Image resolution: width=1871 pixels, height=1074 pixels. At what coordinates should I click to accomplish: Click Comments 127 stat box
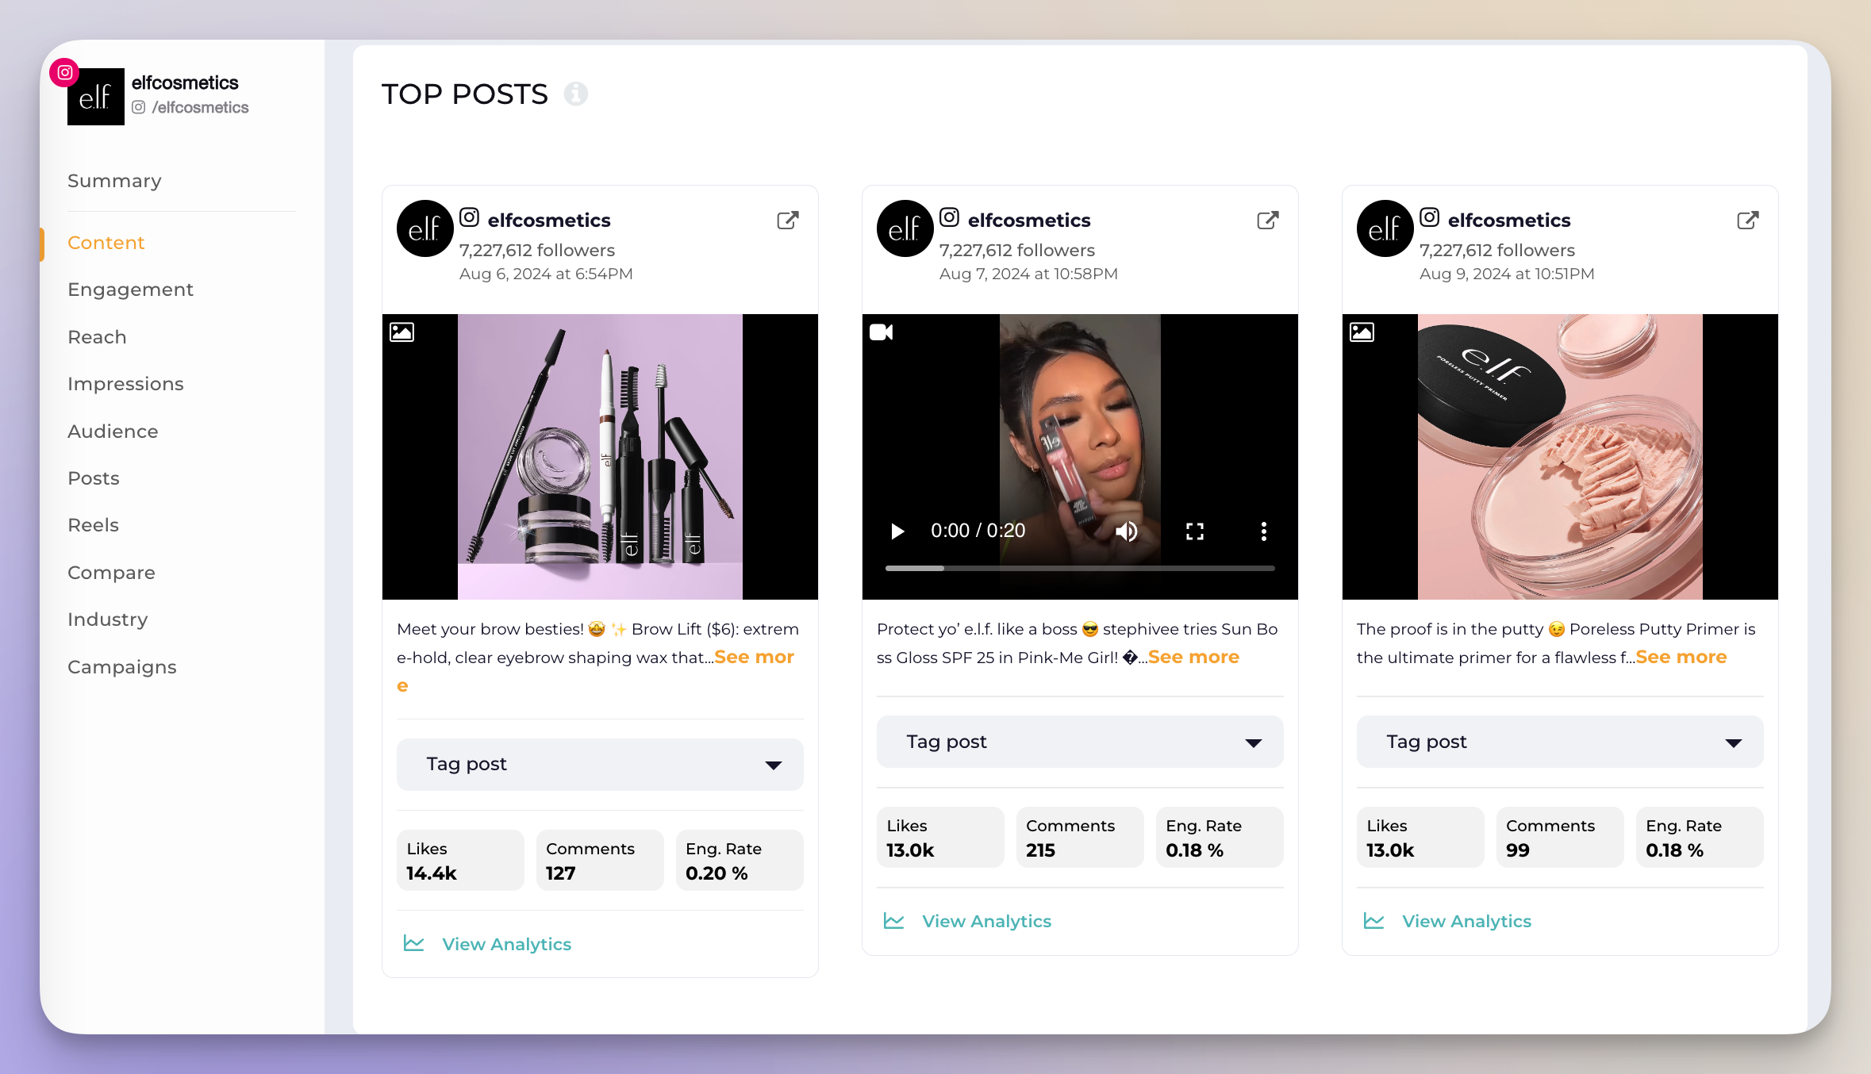pyautogui.click(x=600, y=861)
